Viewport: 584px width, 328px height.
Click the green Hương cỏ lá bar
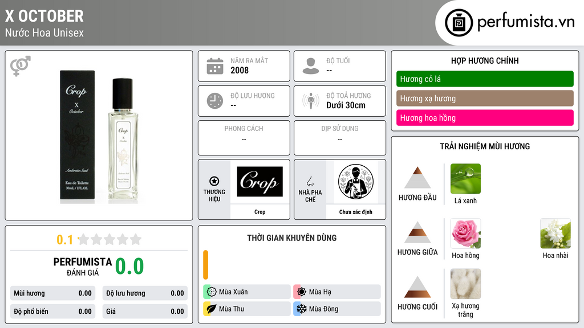point(485,79)
